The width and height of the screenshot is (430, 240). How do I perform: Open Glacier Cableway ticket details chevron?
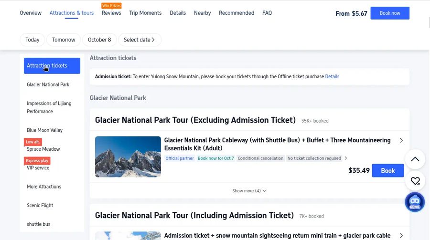pyautogui.click(x=401, y=140)
